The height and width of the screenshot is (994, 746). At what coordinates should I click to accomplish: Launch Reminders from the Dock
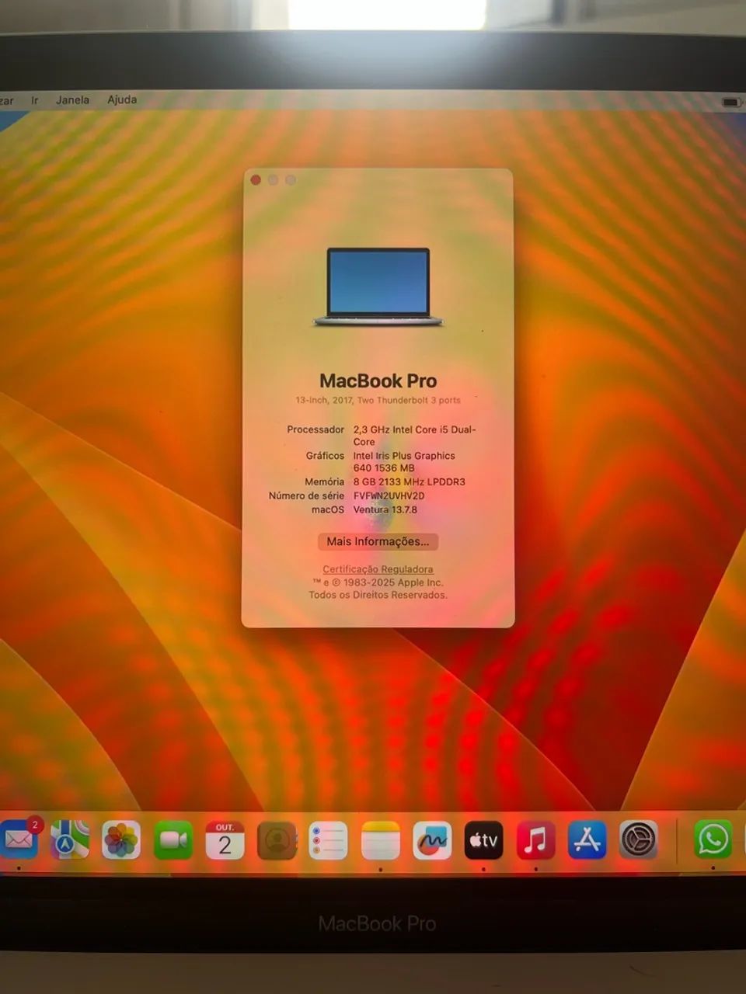(x=328, y=839)
